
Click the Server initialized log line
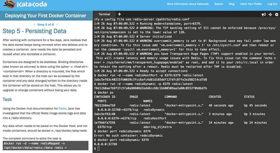click(133, 37)
